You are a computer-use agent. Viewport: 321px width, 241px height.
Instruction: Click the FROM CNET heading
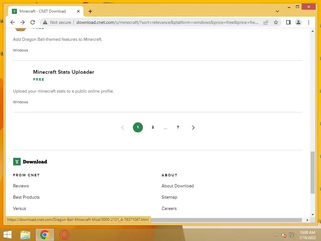26,175
